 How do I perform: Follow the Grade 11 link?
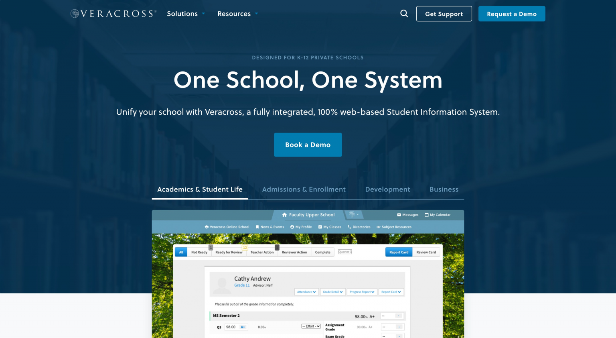[242, 285]
